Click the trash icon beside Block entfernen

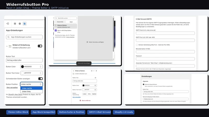coord(80,101)
